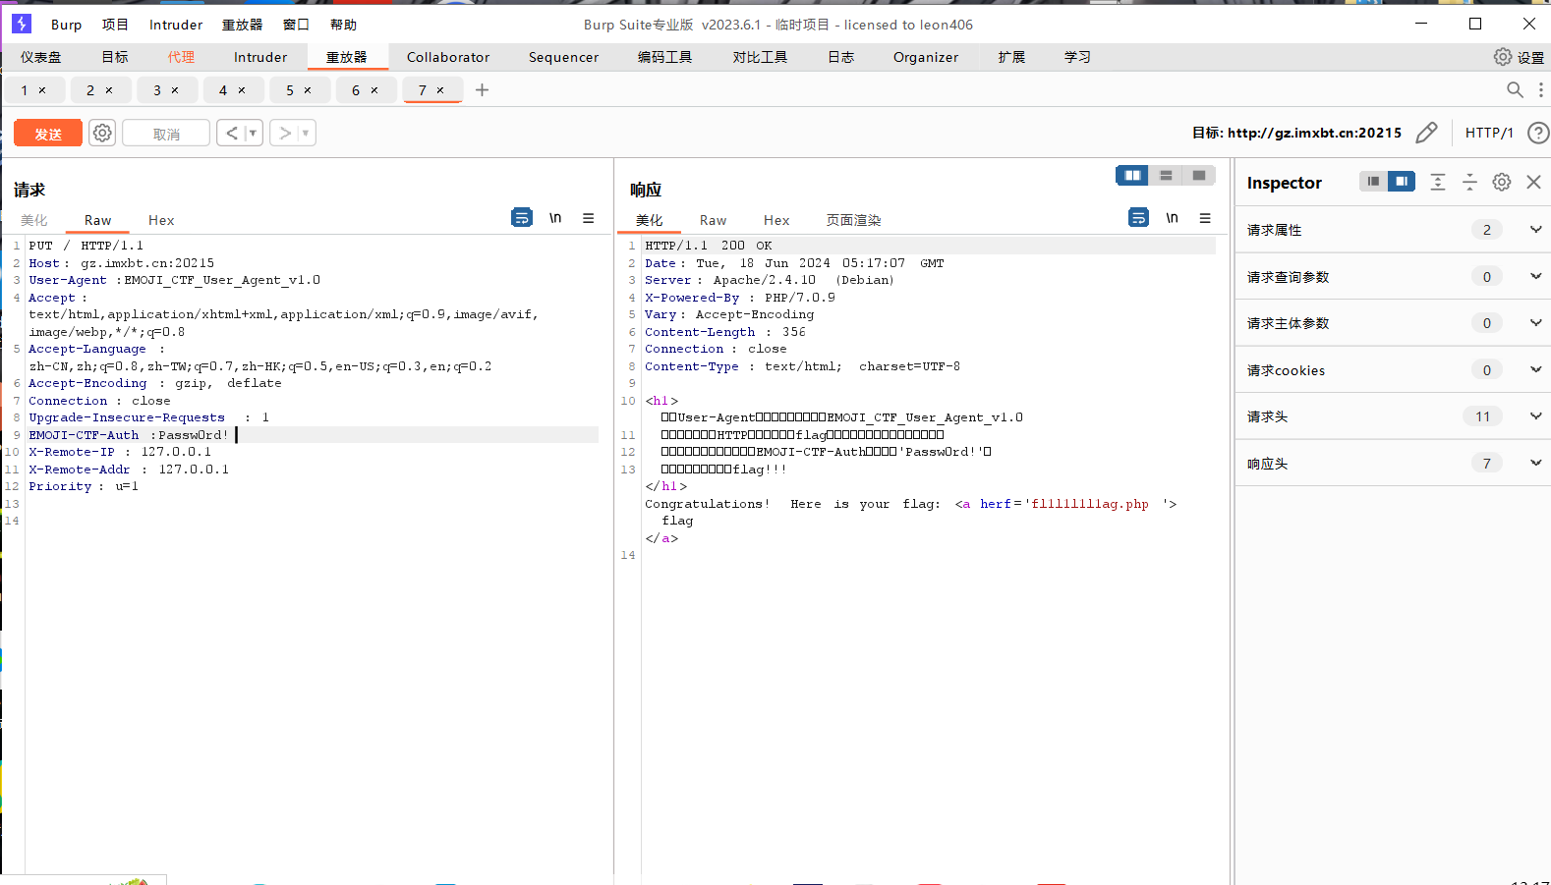Close Repeater tab 3
This screenshot has width=1551, height=885.
175,90
